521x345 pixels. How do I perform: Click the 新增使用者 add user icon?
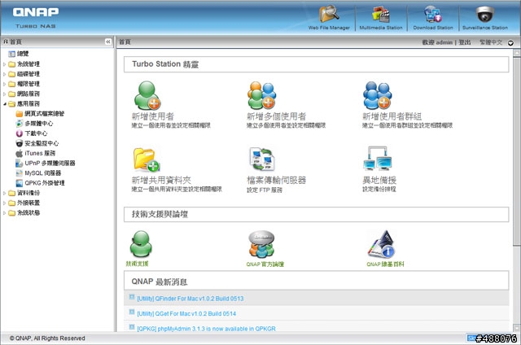coord(147,95)
